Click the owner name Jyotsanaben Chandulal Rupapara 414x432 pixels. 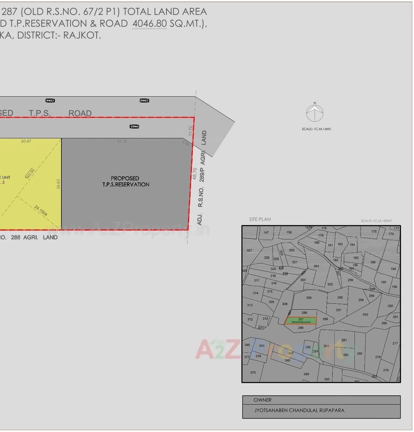pos(299,410)
